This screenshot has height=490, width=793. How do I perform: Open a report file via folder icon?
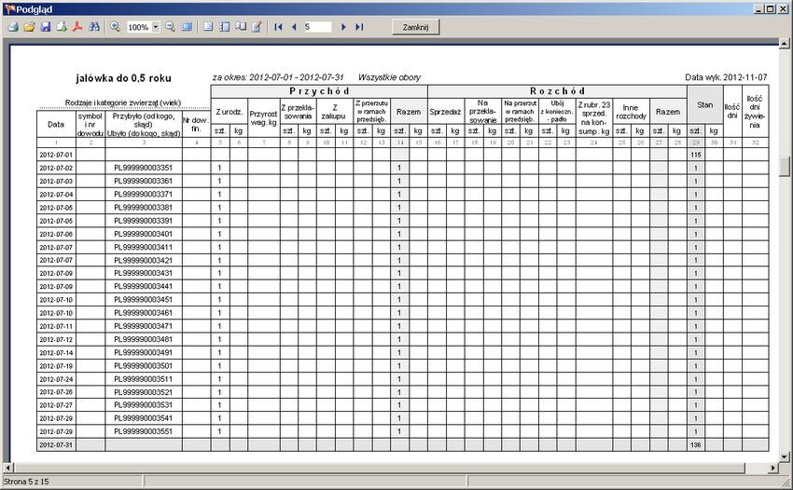[29, 27]
